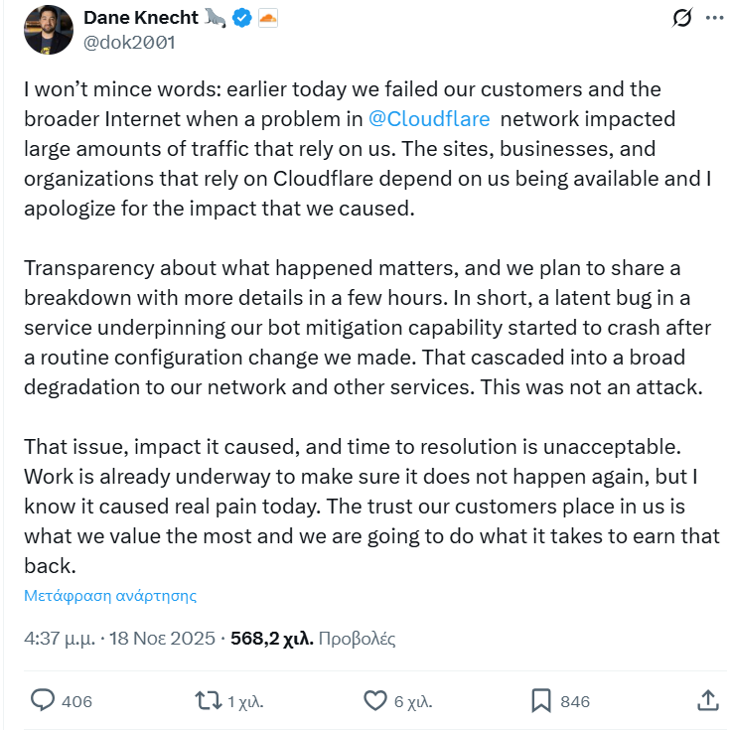Click Dane Knecht's profile avatar photo

click(x=49, y=30)
